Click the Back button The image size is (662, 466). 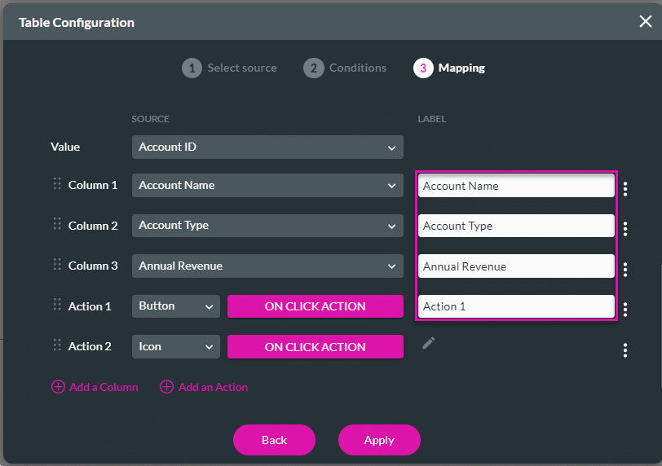(274, 440)
